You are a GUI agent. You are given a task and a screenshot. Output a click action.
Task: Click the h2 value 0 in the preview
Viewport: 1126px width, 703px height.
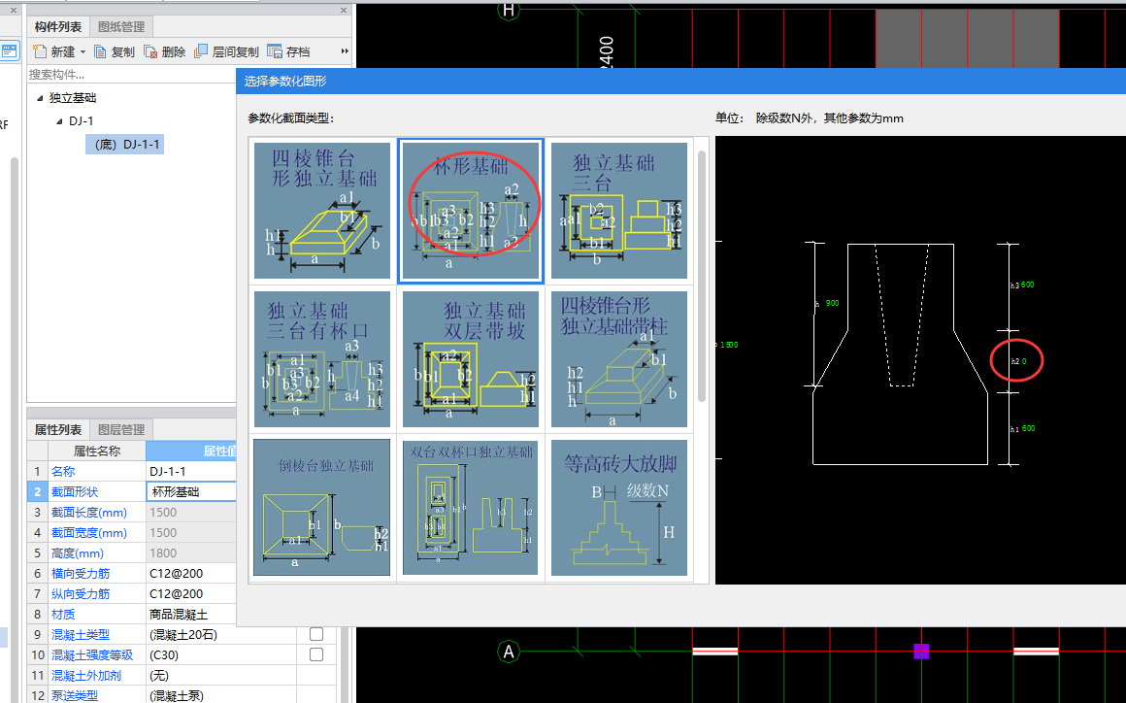click(1024, 361)
